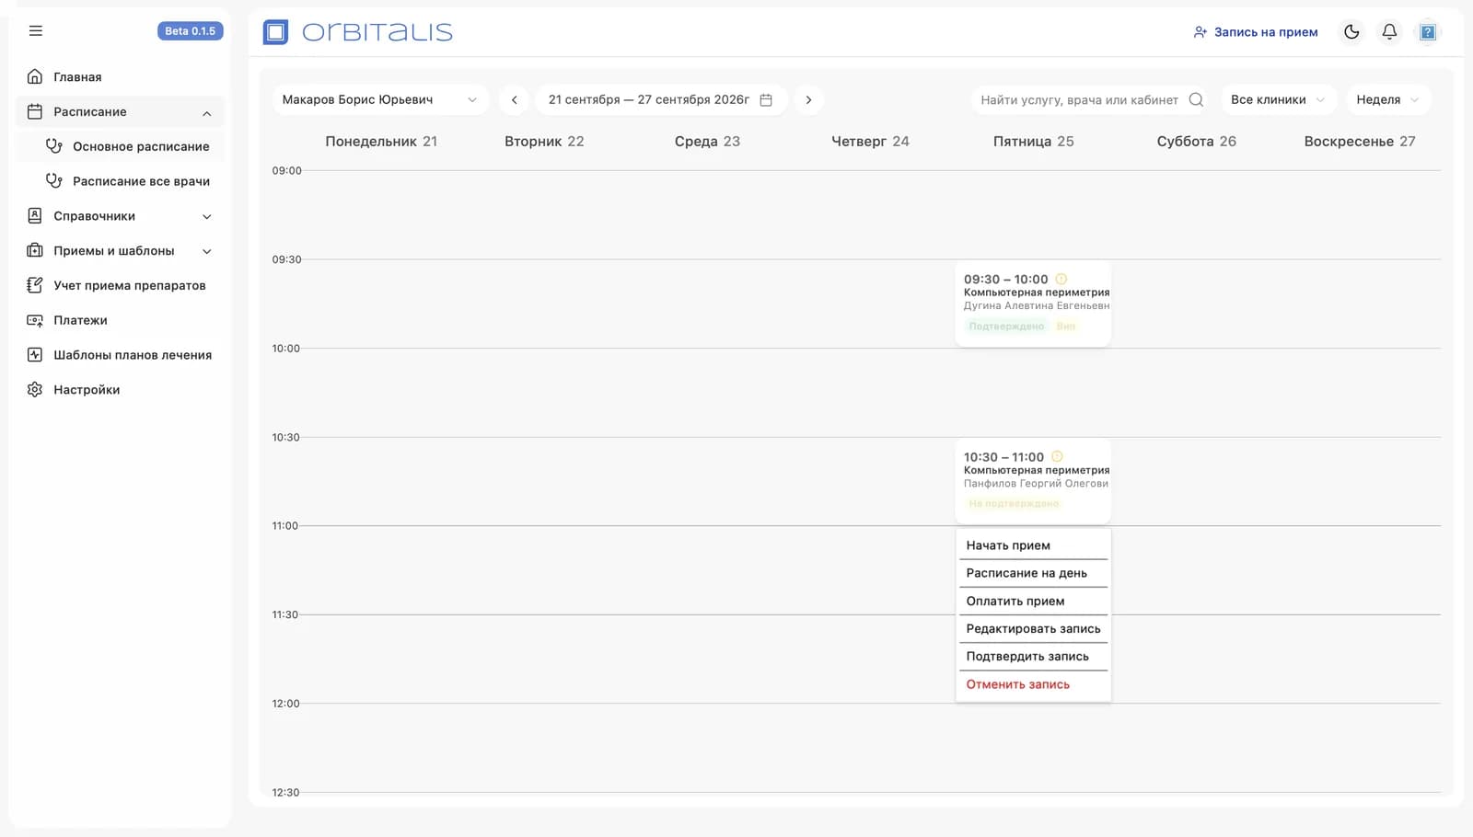Open Платежи payments section
The height and width of the screenshot is (837, 1473).
(120, 320)
